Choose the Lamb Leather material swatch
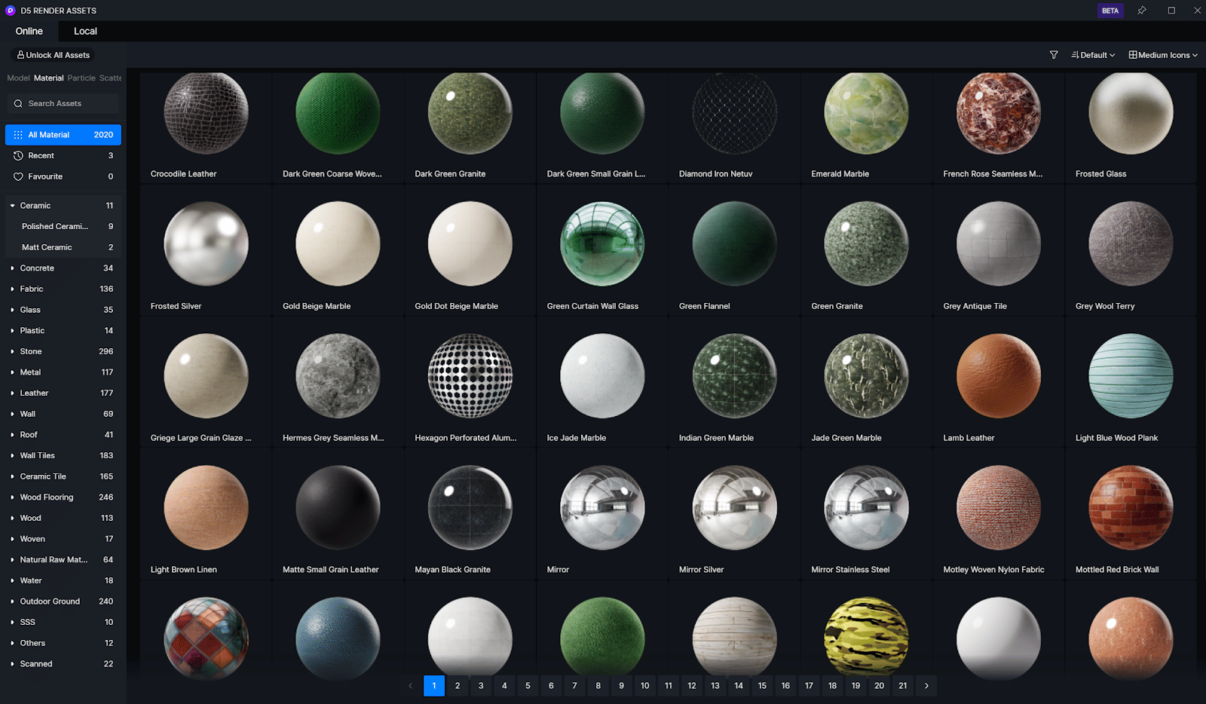Image resolution: width=1206 pixels, height=704 pixels. tap(998, 377)
